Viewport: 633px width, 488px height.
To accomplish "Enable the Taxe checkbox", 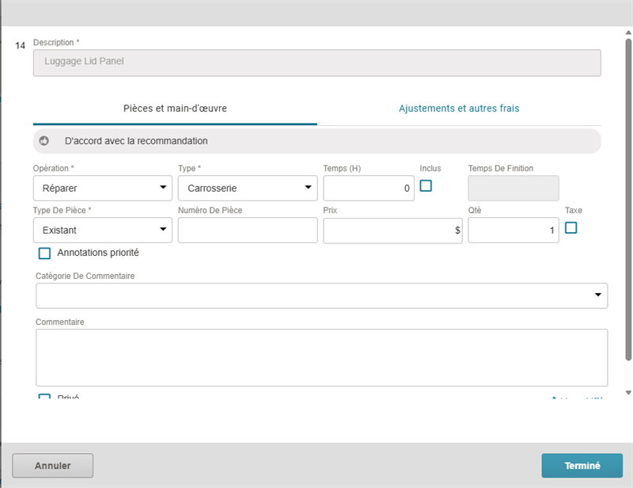I will pos(570,227).
